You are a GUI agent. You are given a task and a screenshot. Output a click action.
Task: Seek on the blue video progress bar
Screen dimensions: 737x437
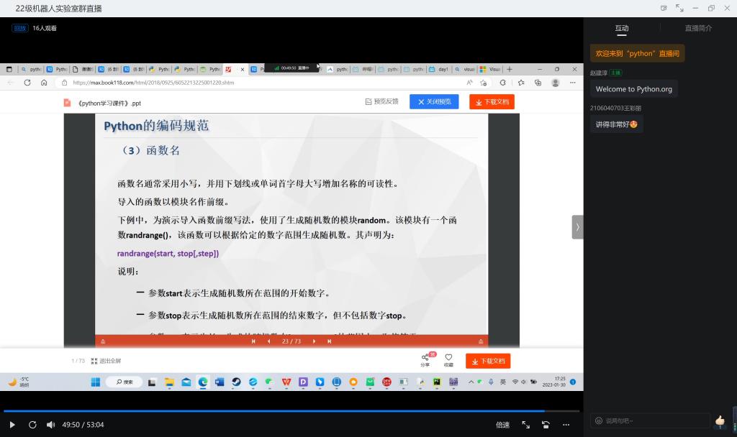288,411
